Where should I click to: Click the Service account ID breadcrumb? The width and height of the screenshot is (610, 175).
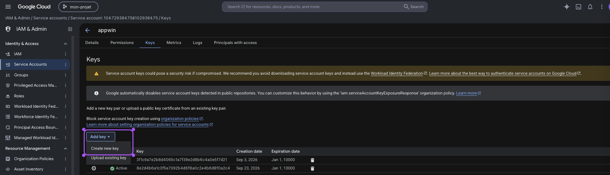pyautogui.click(x=114, y=18)
